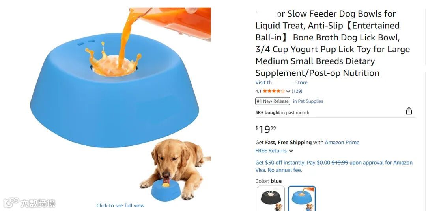Open the 129 reviews link
The width and height of the screenshot is (426, 211).
[x=297, y=91]
